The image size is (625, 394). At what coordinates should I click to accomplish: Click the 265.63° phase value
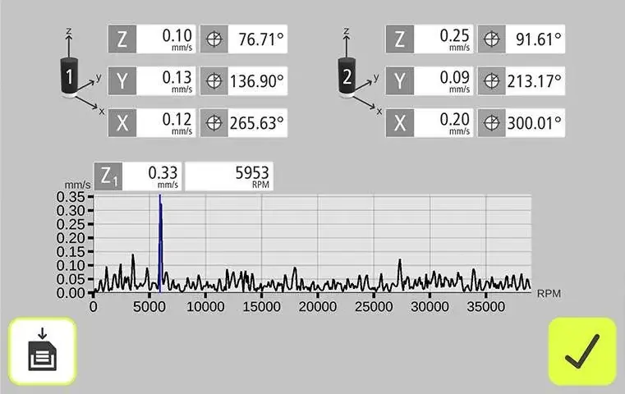click(x=258, y=122)
